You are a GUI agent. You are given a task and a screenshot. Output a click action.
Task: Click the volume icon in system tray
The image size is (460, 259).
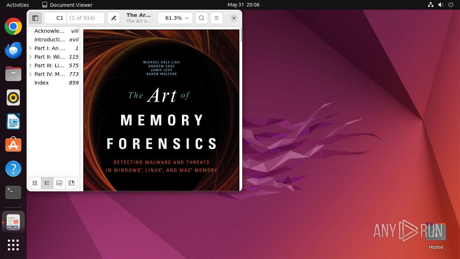[441, 5]
